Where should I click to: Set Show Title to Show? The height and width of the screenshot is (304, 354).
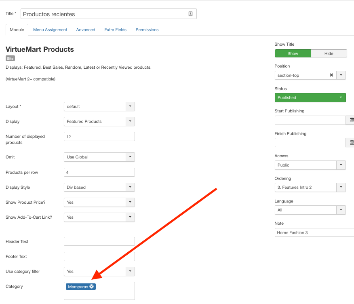(x=293, y=53)
